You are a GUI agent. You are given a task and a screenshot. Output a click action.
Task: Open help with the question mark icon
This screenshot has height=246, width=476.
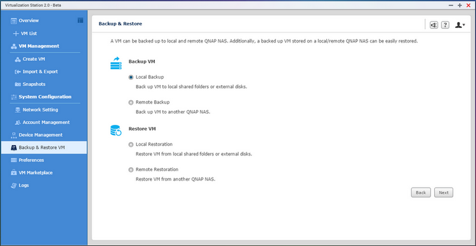click(x=445, y=25)
